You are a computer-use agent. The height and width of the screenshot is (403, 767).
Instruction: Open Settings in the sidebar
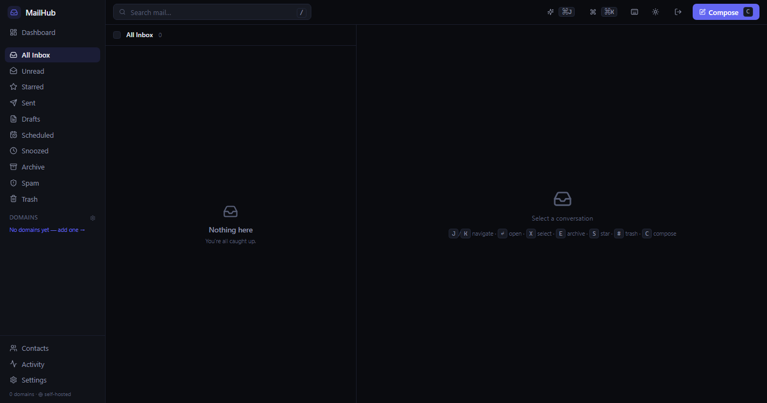(52, 380)
